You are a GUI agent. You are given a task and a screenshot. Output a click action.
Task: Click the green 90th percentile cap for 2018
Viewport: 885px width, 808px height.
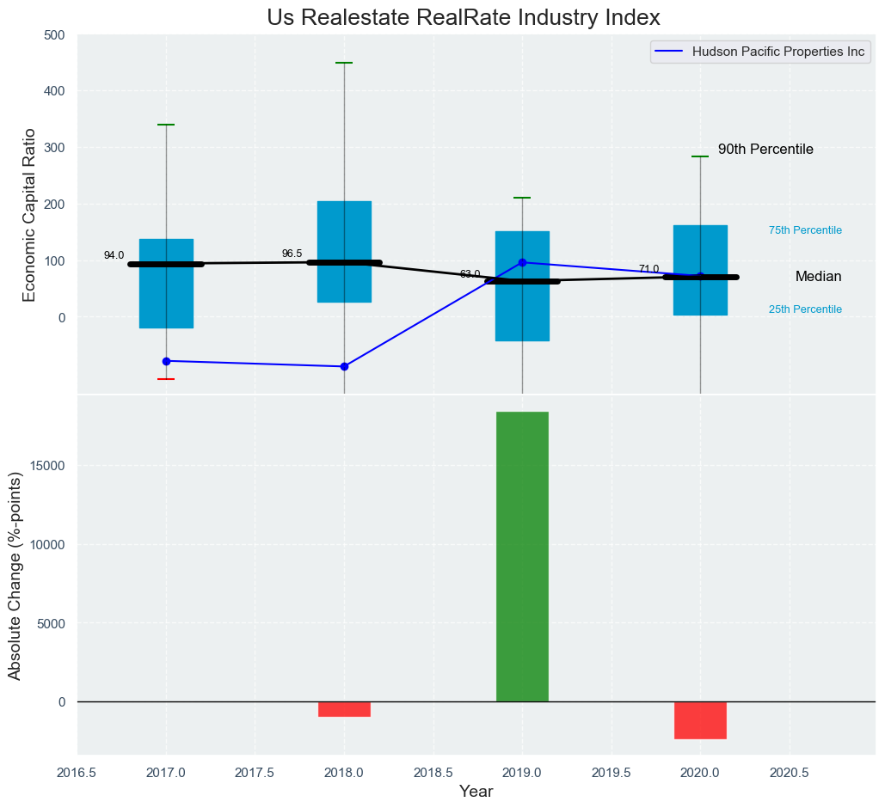pos(344,63)
